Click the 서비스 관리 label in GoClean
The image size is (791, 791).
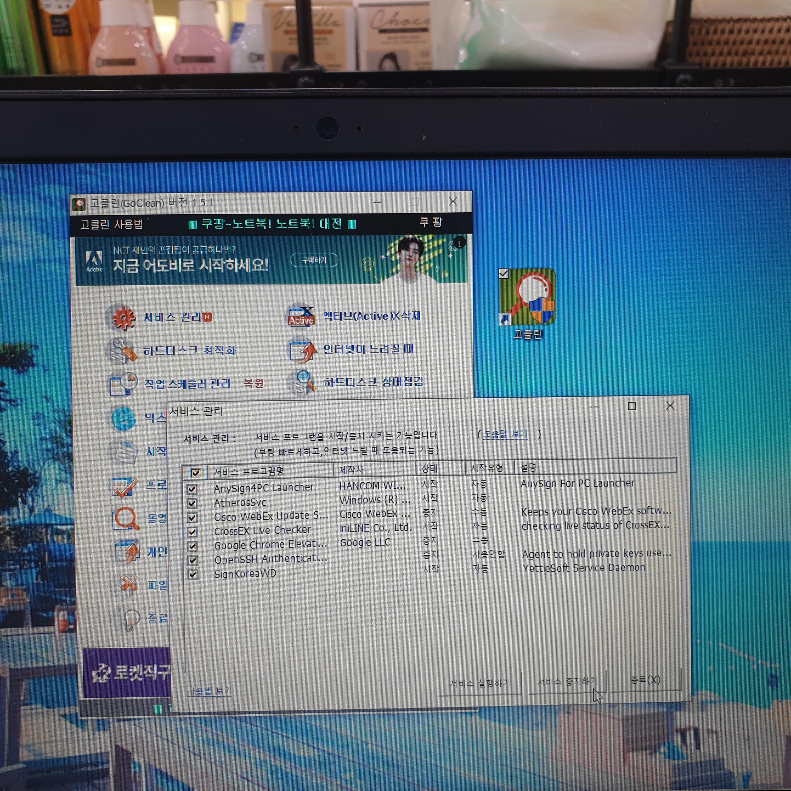click(172, 317)
